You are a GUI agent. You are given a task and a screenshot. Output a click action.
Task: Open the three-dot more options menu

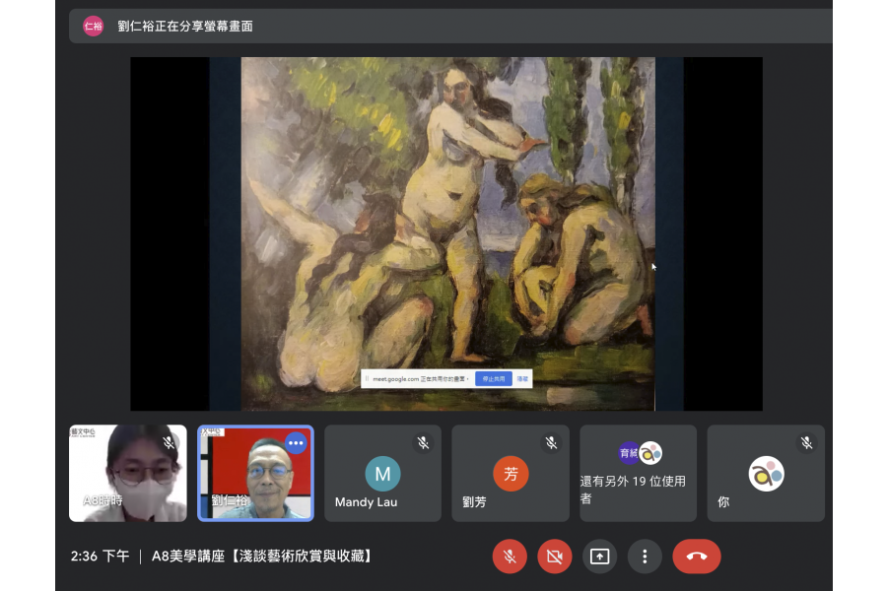click(645, 557)
